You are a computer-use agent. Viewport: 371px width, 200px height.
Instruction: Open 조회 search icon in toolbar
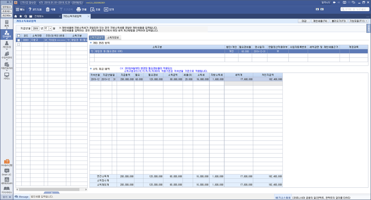[x=92, y=9]
